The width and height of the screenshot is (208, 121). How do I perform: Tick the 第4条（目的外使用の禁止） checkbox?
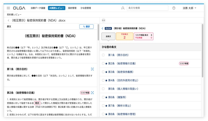[103, 80]
